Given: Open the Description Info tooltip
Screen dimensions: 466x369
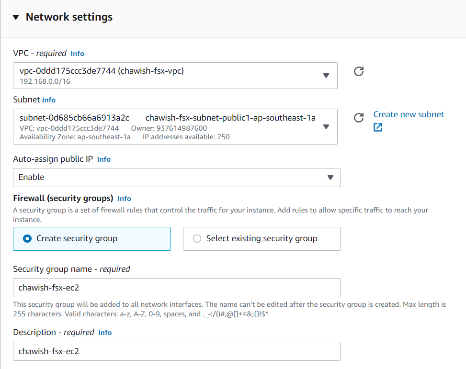Looking at the screenshot, I should coord(105,333).
